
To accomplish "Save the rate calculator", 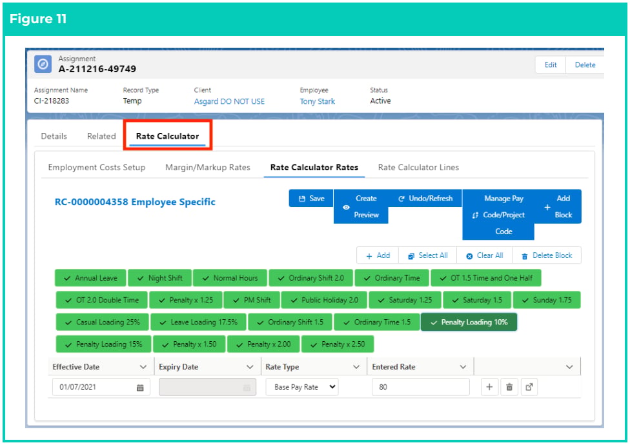I will 311,199.
